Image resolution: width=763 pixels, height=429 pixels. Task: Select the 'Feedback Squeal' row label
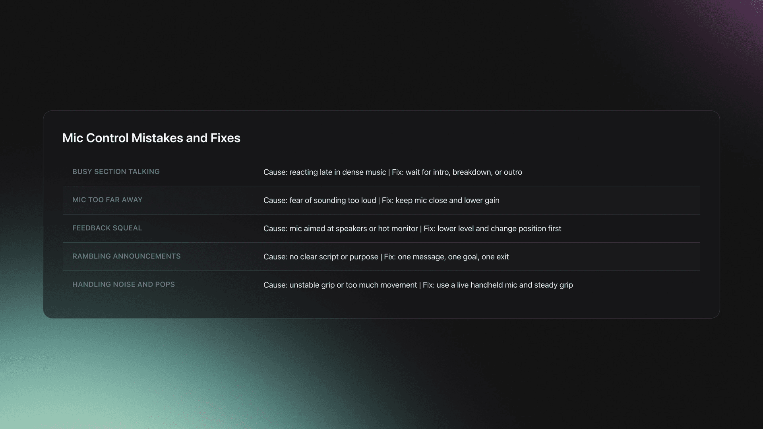point(107,228)
